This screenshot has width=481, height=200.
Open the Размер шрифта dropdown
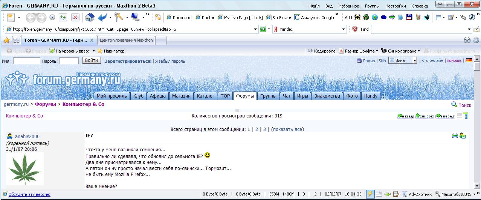click(359, 51)
